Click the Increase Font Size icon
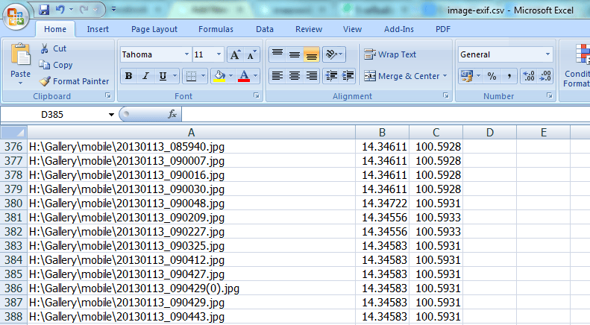The image size is (590, 325). click(x=236, y=55)
